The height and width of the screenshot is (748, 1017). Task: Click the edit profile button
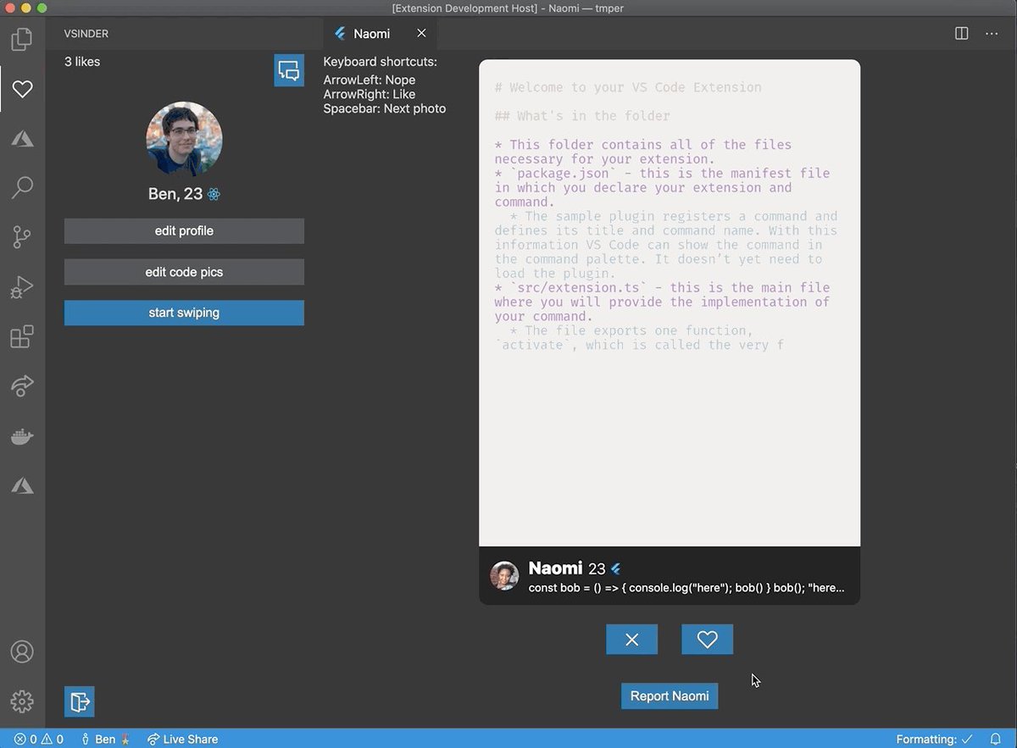click(184, 231)
